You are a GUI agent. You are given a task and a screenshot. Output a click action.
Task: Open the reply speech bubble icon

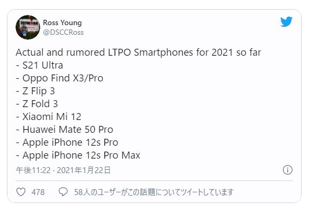pyautogui.click(x=63, y=192)
